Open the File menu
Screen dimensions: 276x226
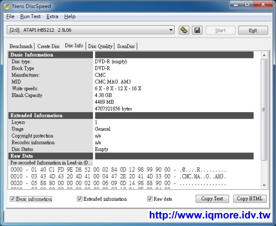pyautogui.click(x=10, y=17)
